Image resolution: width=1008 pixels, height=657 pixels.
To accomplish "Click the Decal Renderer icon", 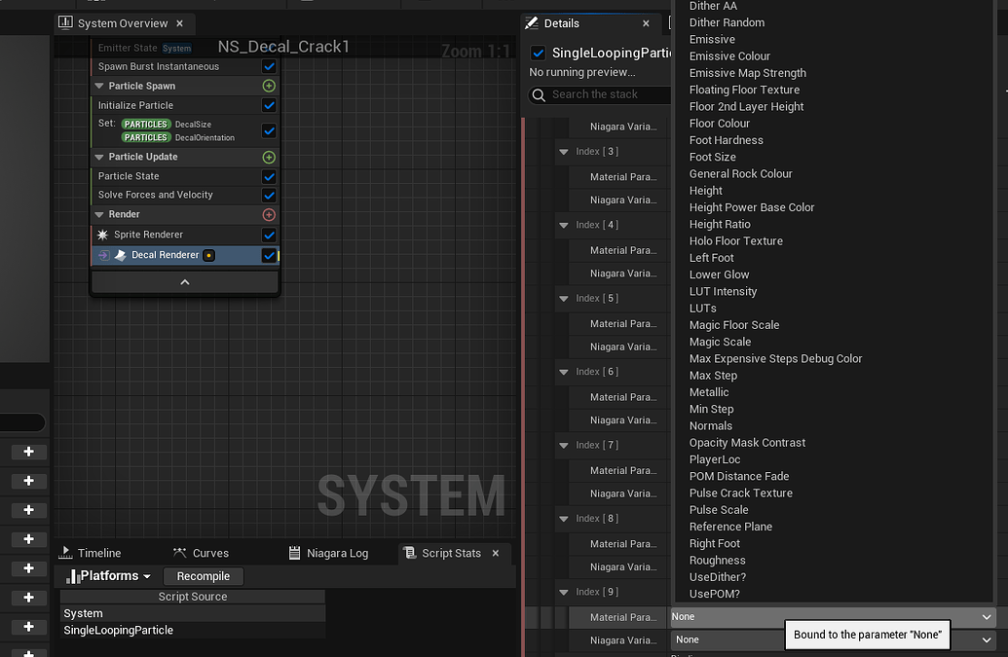I will tap(119, 255).
